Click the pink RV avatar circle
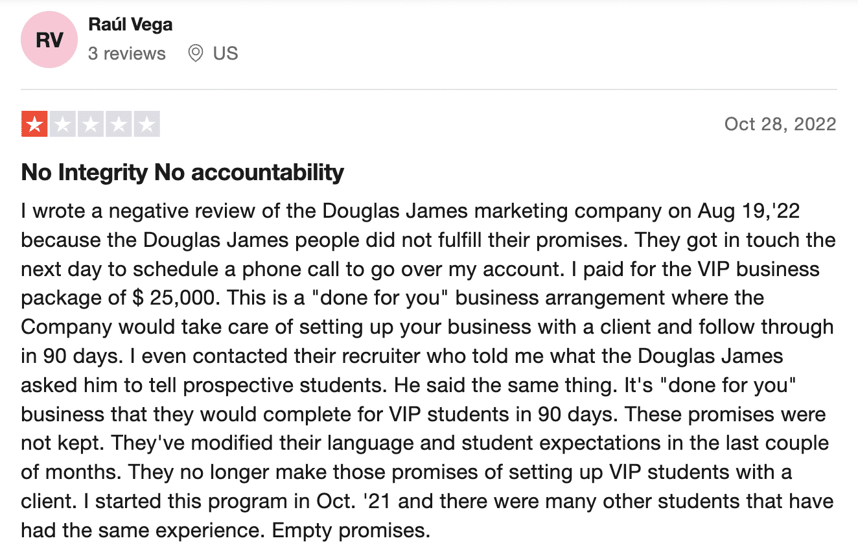 [49, 40]
